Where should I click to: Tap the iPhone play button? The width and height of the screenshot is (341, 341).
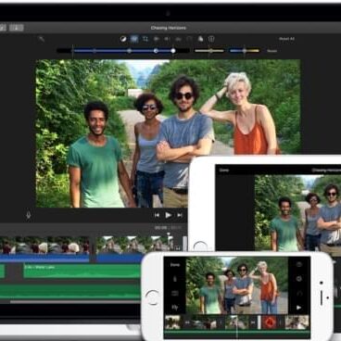pyautogui.click(x=298, y=308)
